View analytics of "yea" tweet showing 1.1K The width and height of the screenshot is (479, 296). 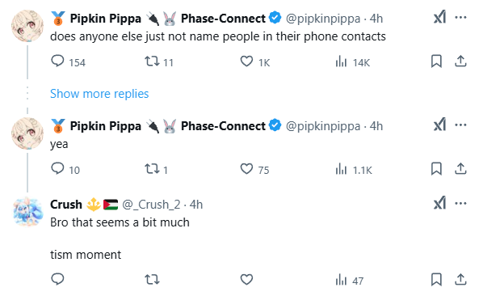(354, 169)
